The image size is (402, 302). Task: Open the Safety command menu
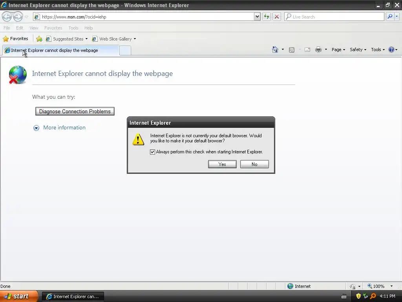click(x=358, y=50)
